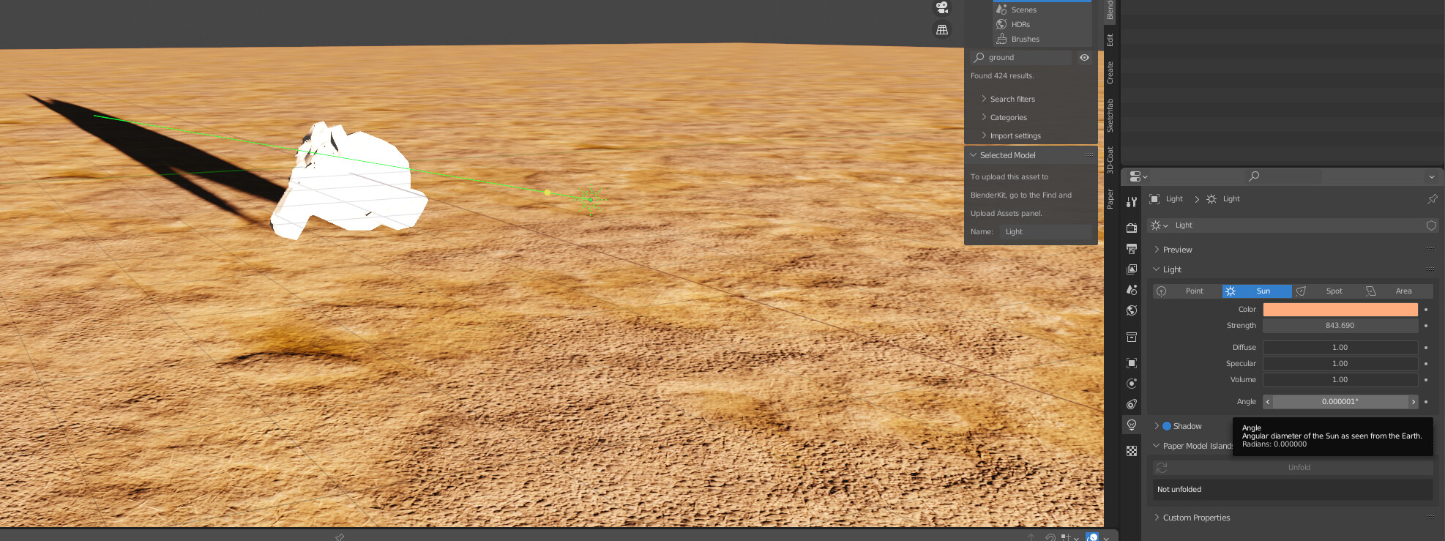This screenshot has height=541, width=1445.
Task: Open the Tool properties tab
Action: point(1132,202)
